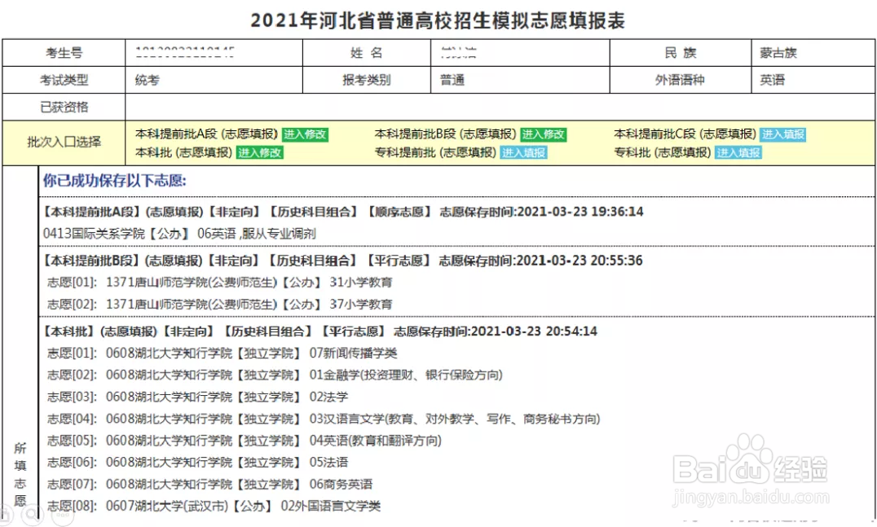Click 进入填报 for 专科批 志愿填报
The width and height of the screenshot is (877, 527).
click(x=738, y=152)
